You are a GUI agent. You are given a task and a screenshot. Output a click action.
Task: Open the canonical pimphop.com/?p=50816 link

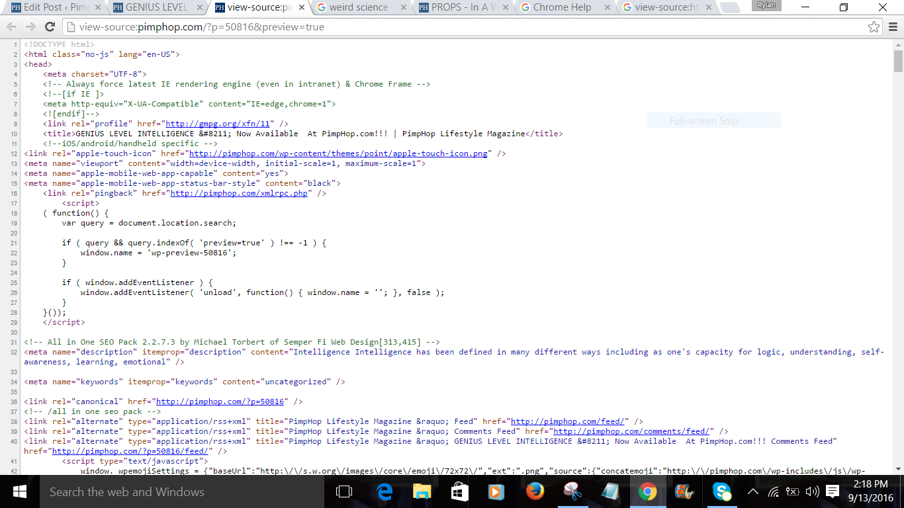220,402
